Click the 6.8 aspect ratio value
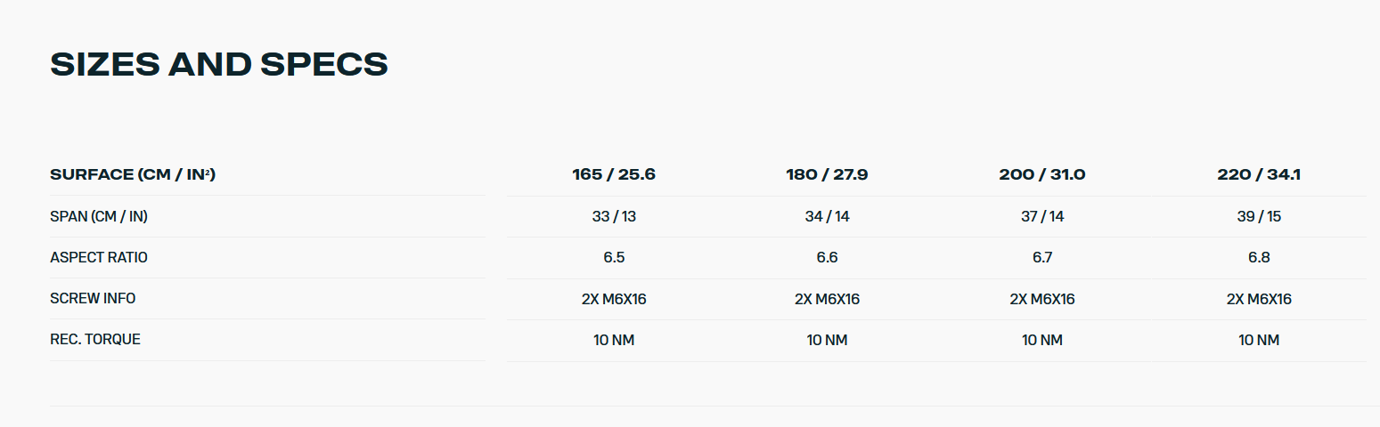The width and height of the screenshot is (1380, 427). coord(1259,257)
